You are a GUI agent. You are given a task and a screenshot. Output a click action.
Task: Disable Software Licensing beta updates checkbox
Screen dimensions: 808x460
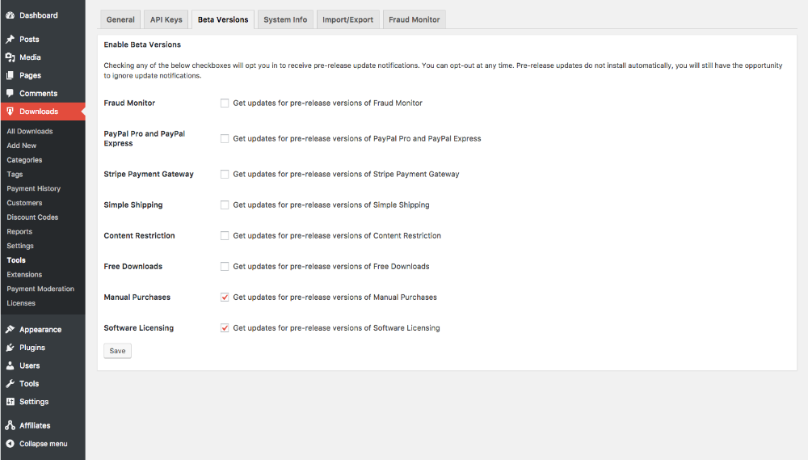tap(225, 328)
